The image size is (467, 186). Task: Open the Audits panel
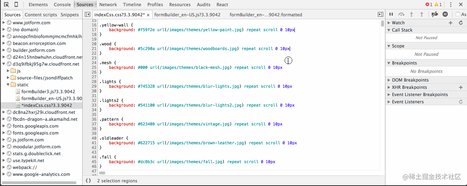pos(204,5)
